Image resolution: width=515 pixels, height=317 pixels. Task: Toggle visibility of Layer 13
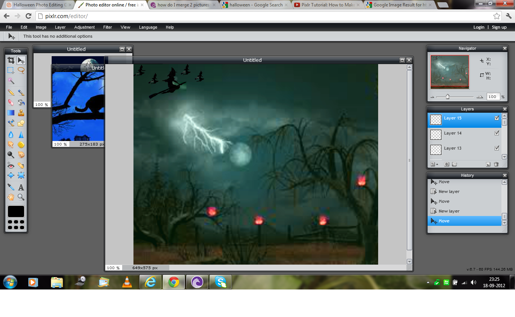497,148
